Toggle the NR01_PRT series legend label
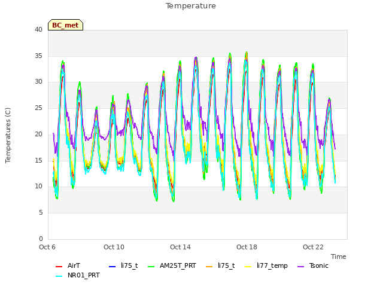383x287 pixels. (84, 276)
